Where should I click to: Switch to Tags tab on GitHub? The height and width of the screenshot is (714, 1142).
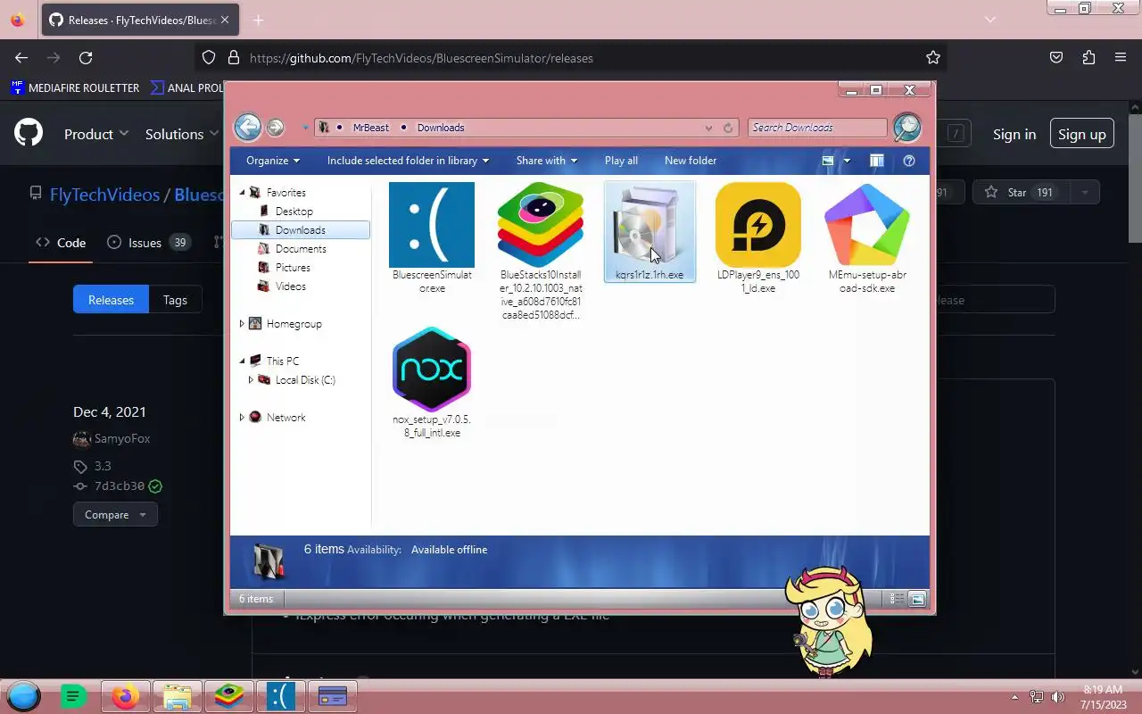coord(175,300)
